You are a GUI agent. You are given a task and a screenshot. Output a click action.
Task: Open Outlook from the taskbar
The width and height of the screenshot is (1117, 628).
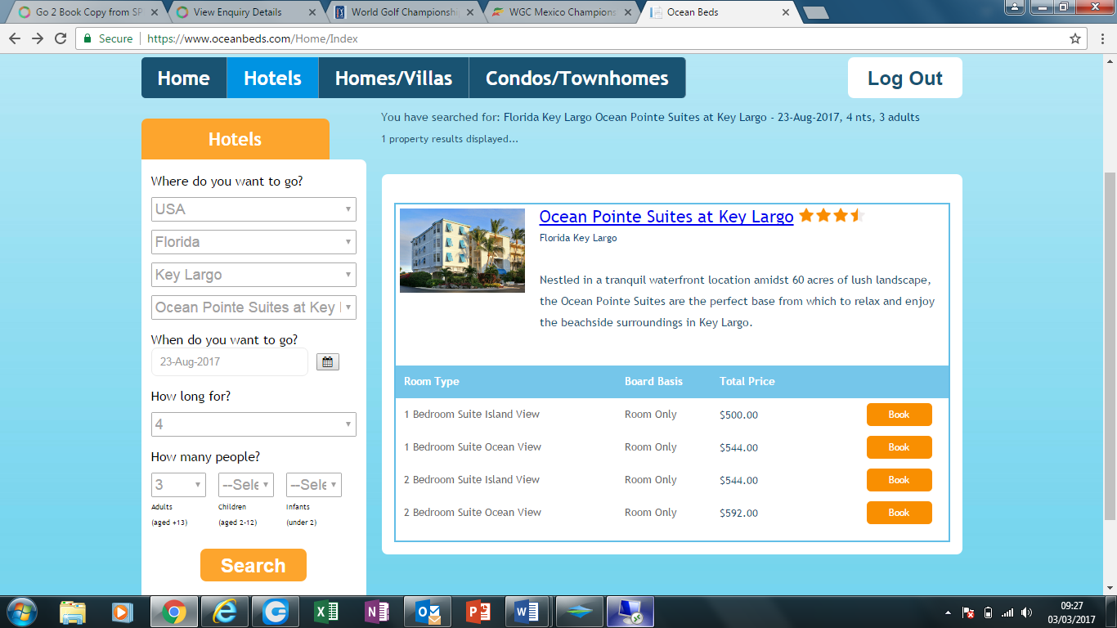pos(428,612)
